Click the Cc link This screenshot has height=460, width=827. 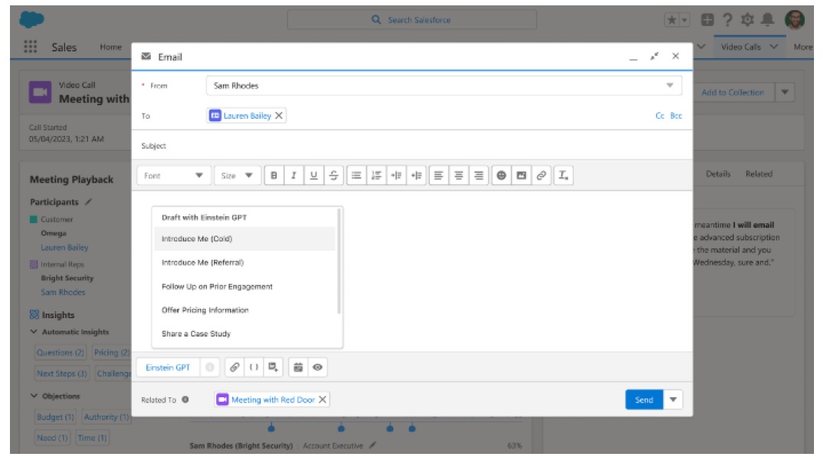[660, 117]
